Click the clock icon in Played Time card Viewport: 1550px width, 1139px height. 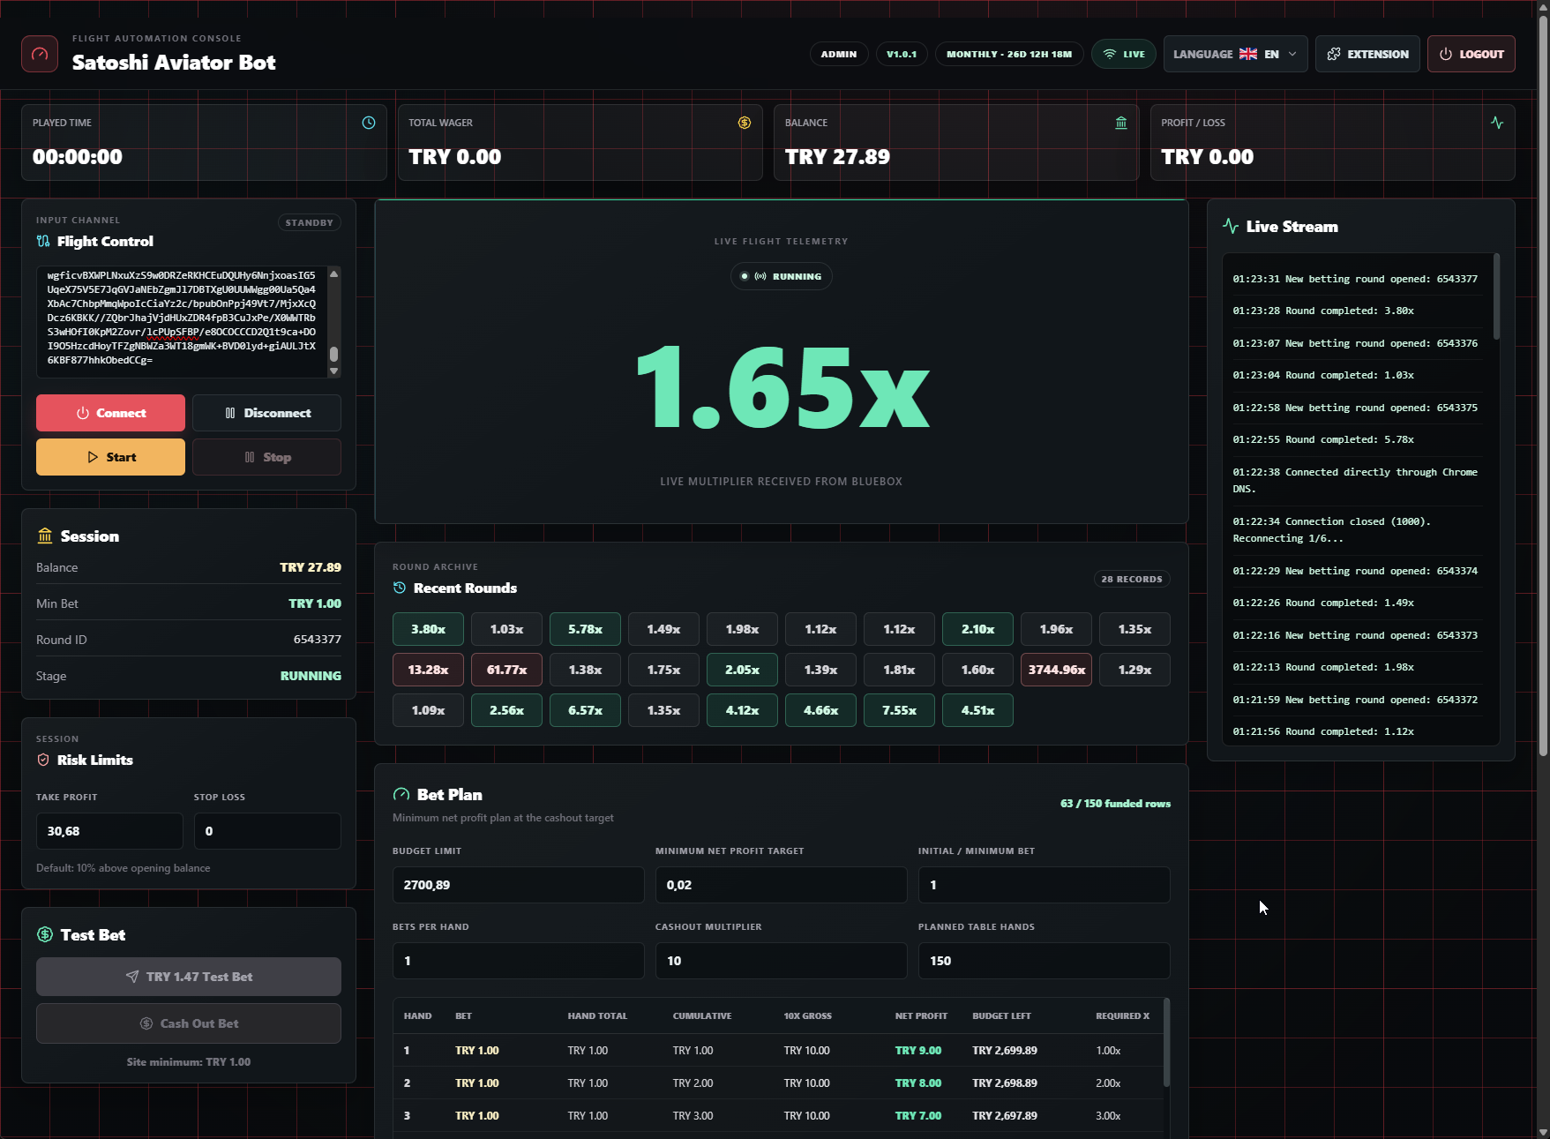pos(369,123)
